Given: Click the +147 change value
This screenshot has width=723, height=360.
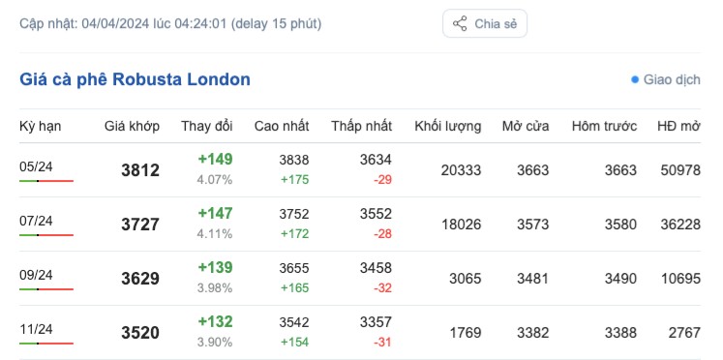Looking at the screenshot, I should click(x=215, y=214).
